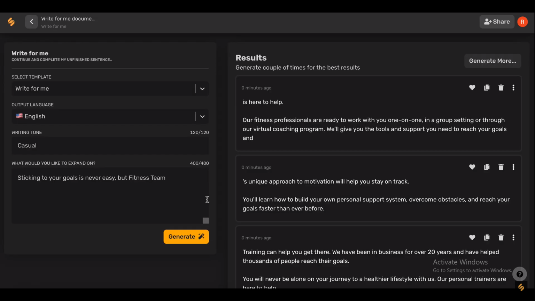Screen dimensions: 535x301
Task: Heart the 'Training can help you' result
Action: [472, 238]
